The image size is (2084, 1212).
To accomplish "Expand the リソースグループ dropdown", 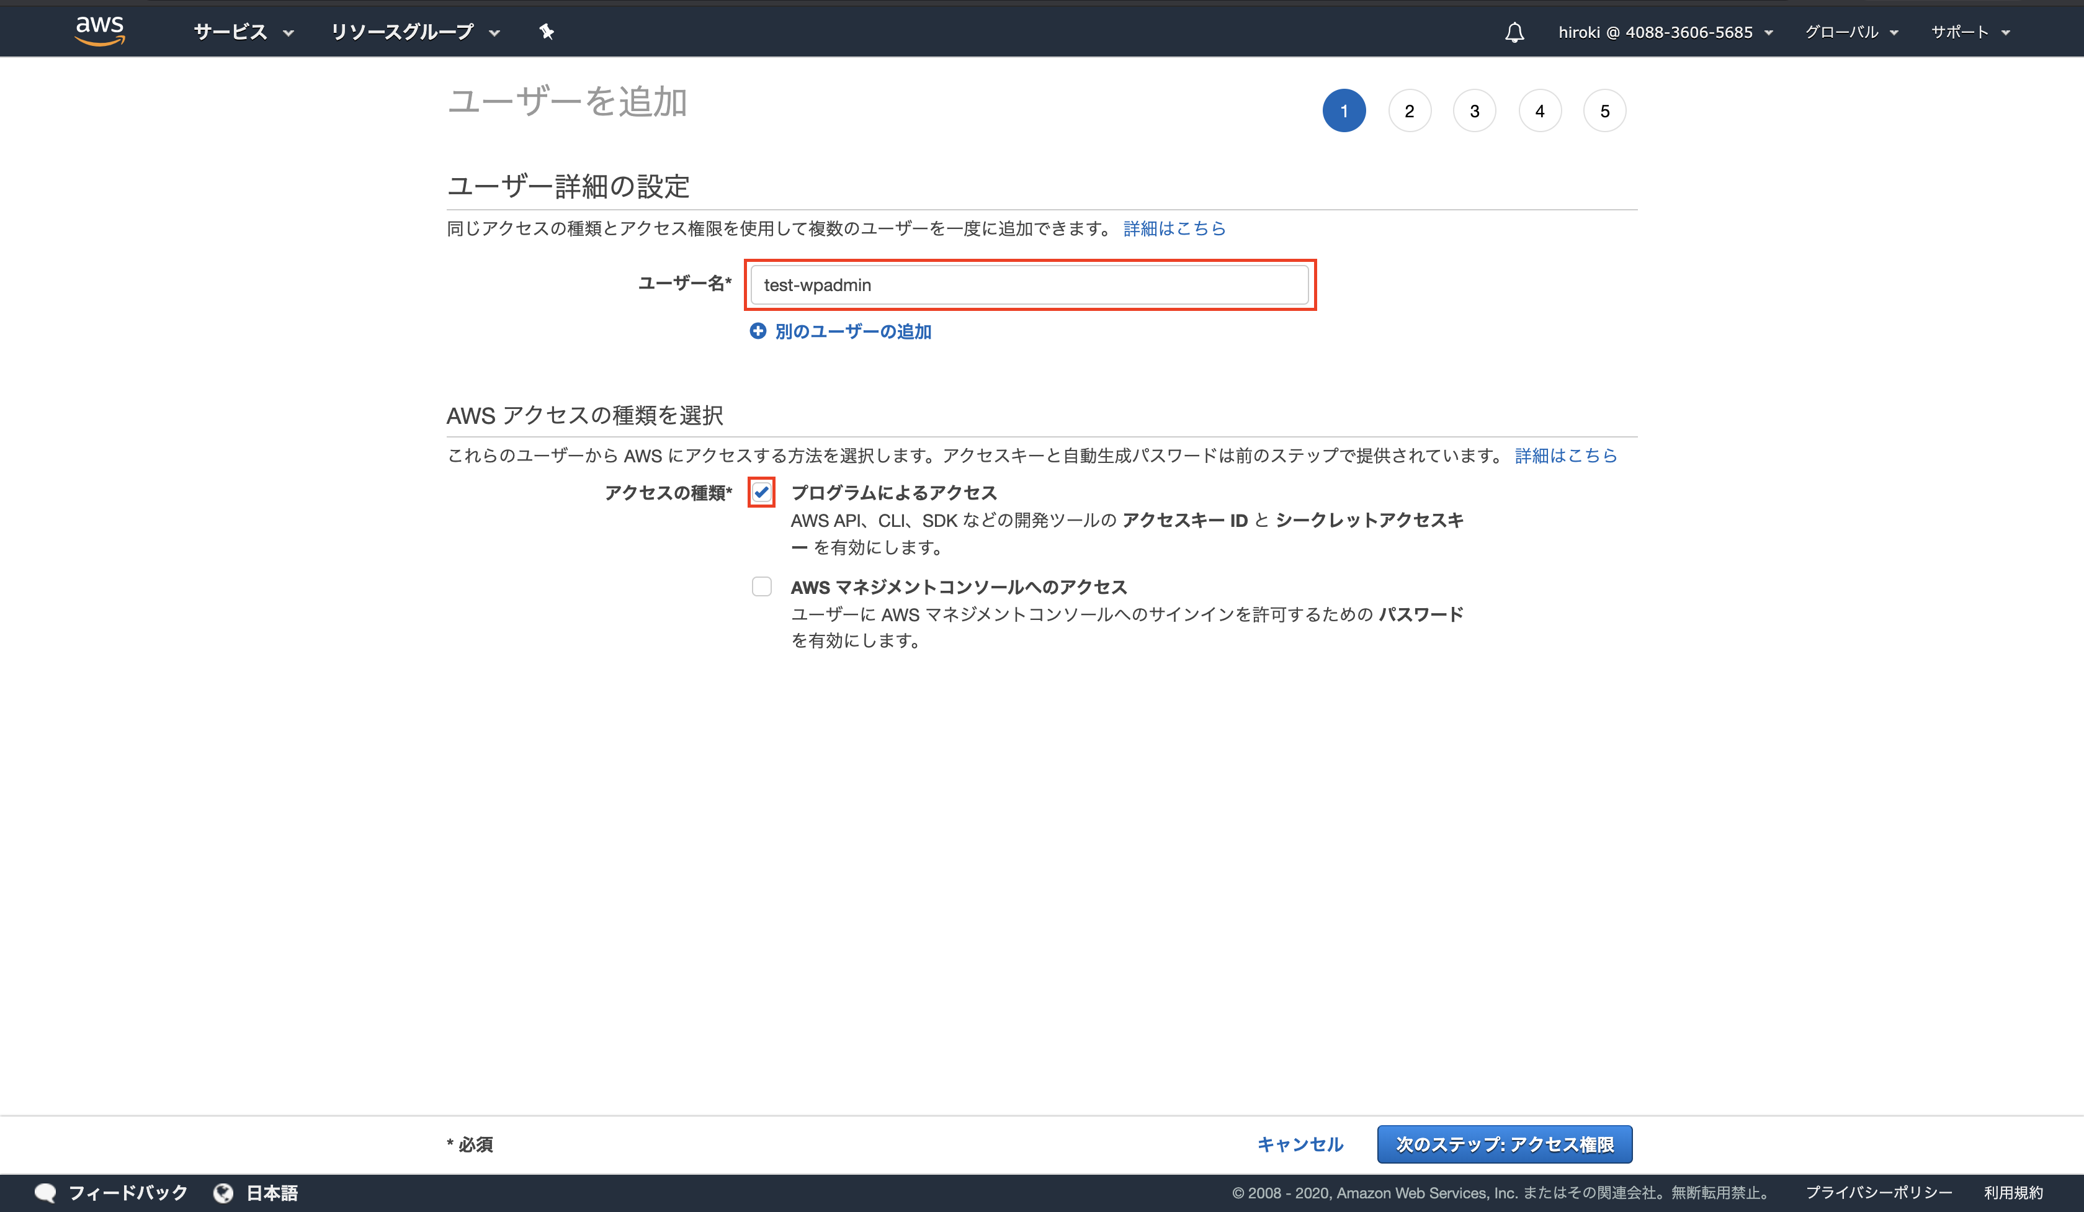I will (x=415, y=32).
